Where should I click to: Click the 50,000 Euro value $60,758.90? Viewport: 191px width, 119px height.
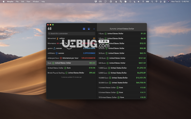[x=141, y=83]
